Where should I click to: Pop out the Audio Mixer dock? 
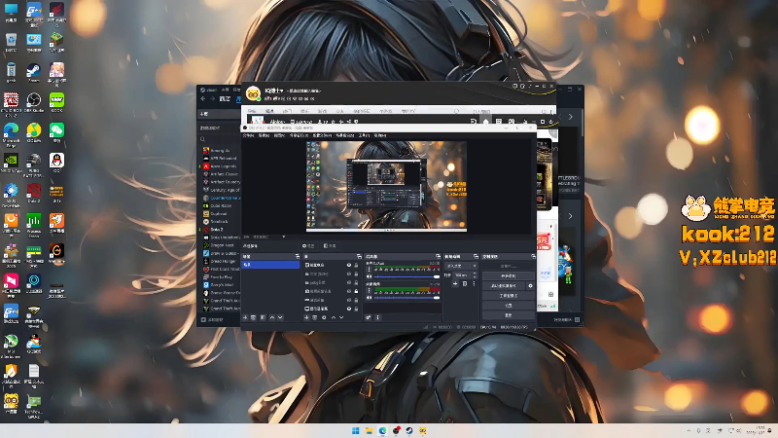438,256
